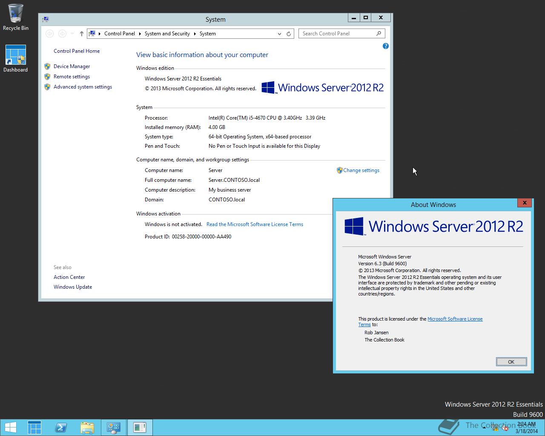
Task: Click OK in About Windows dialog
Action: (x=511, y=362)
